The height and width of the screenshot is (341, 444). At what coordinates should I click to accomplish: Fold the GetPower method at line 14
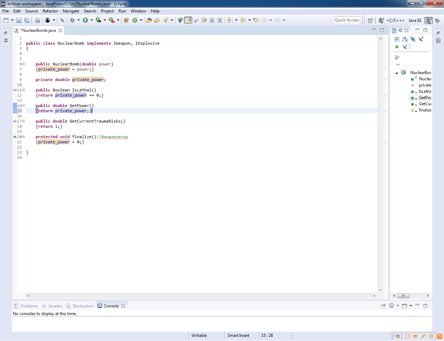pos(23,106)
